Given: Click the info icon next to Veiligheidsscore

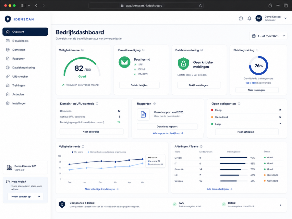Looking at the screenshot, I should point(82,50).
